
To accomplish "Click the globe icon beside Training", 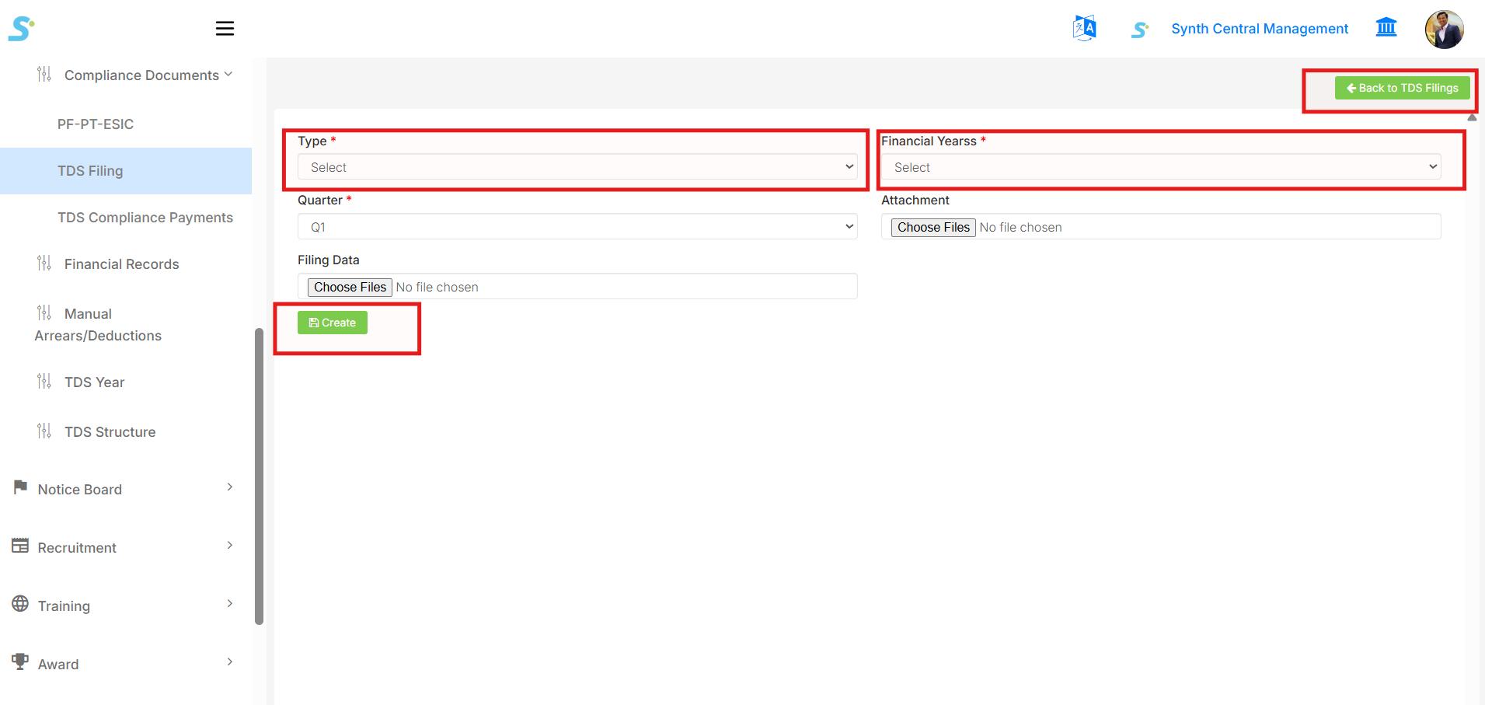I will coord(19,603).
